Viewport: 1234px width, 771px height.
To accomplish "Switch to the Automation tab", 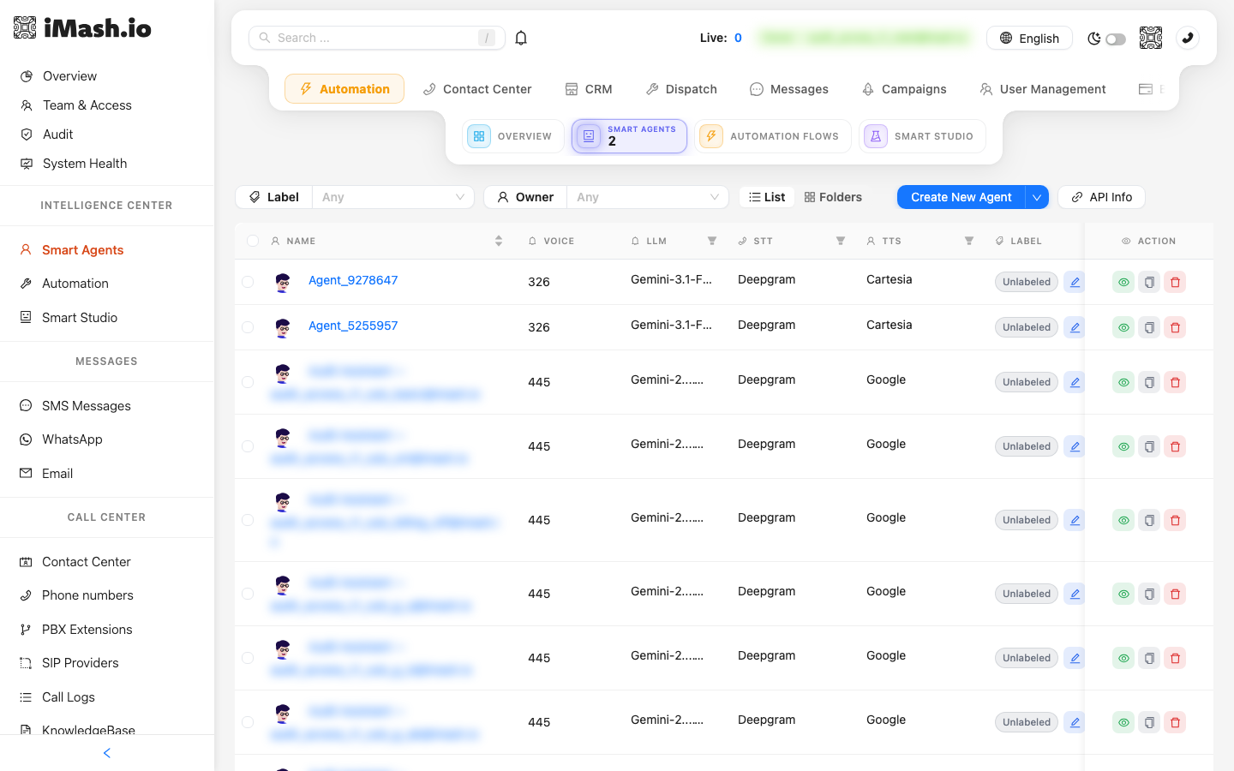I will (344, 89).
